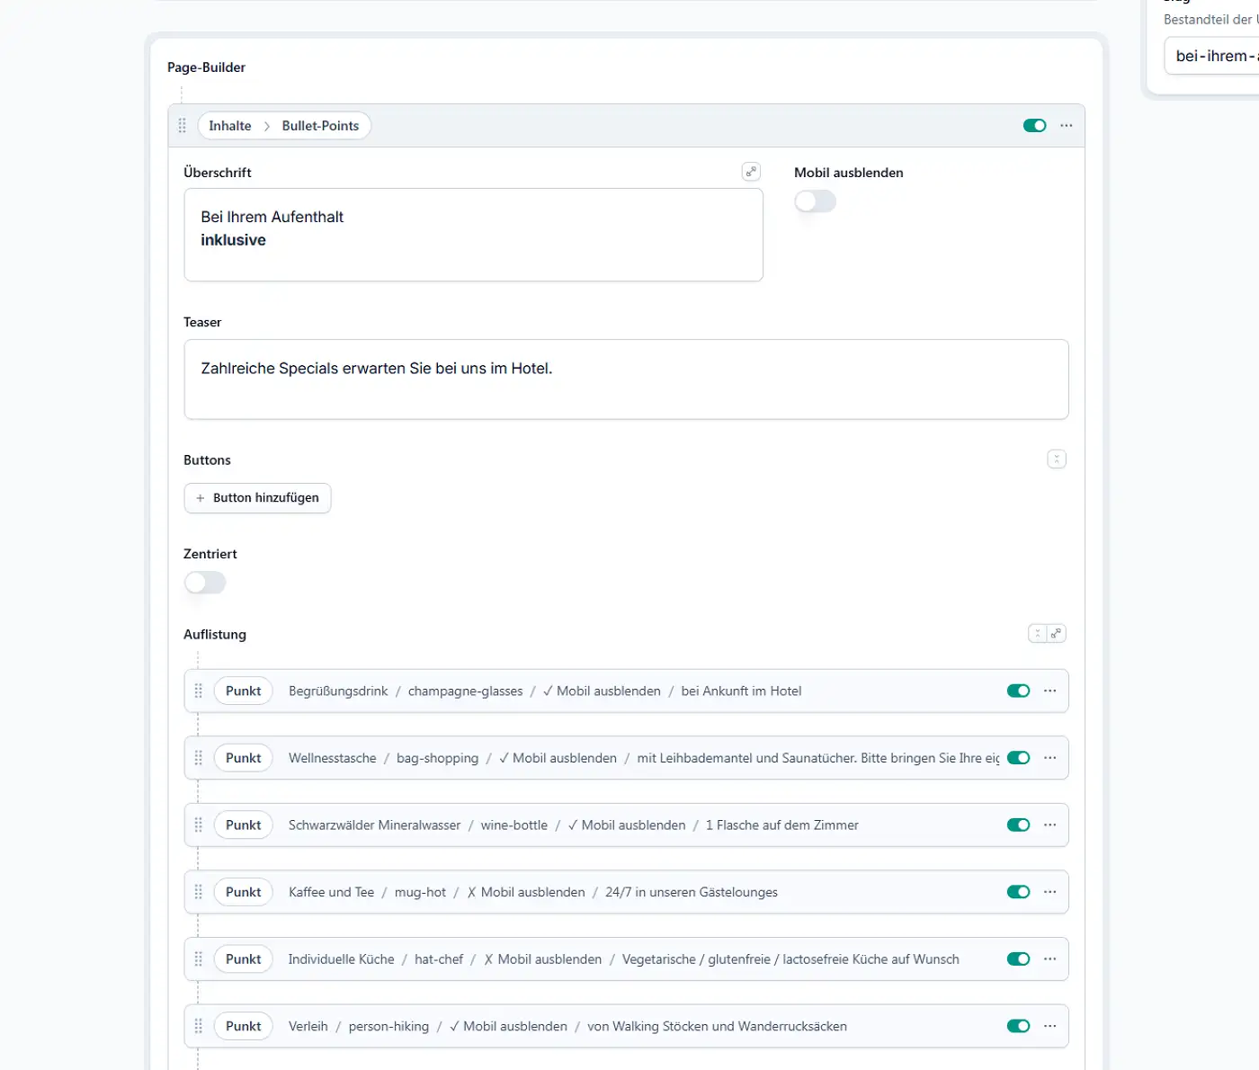The height and width of the screenshot is (1070, 1259).
Task: Grab the drag handle of the Wellnesstasche item
Action: pos(199,758)
